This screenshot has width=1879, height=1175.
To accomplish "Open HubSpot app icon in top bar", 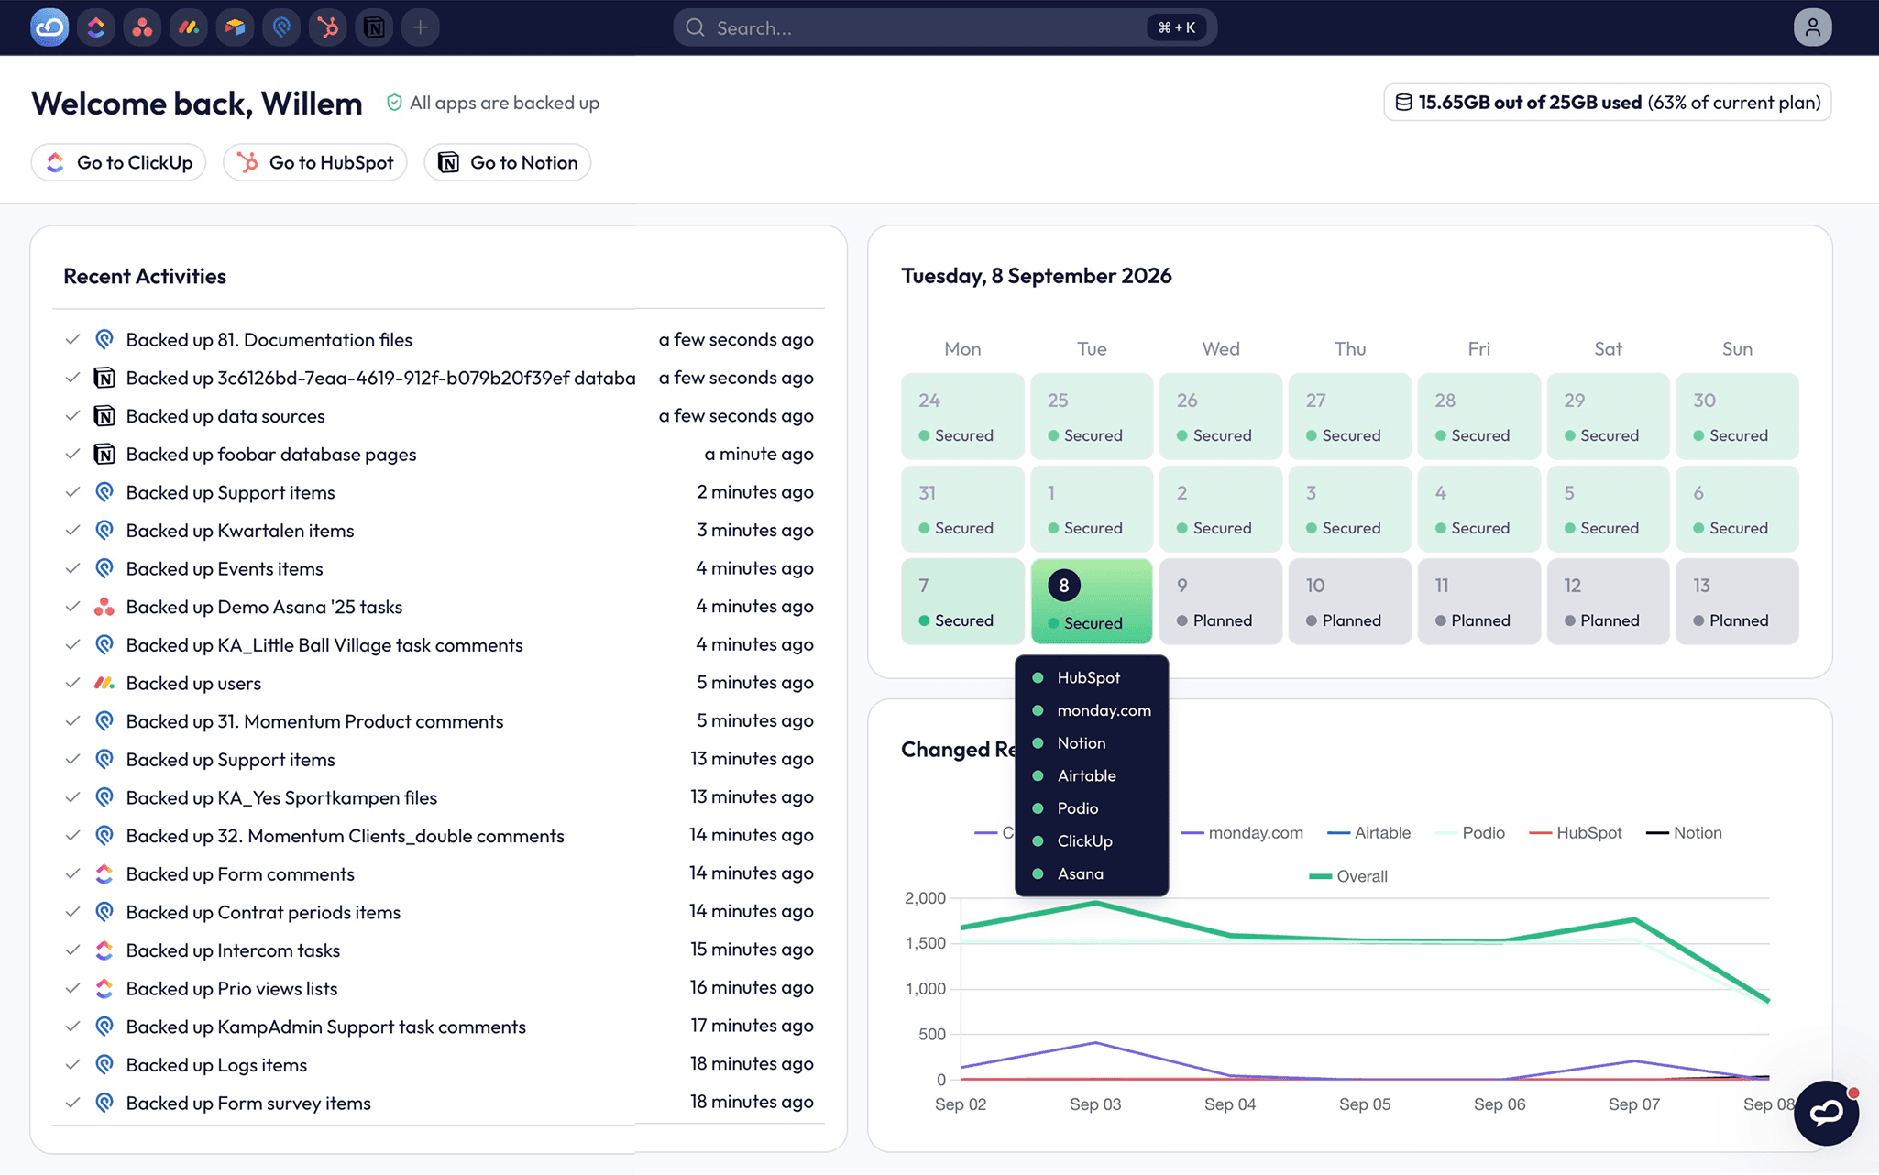I will tap(327, 27).
